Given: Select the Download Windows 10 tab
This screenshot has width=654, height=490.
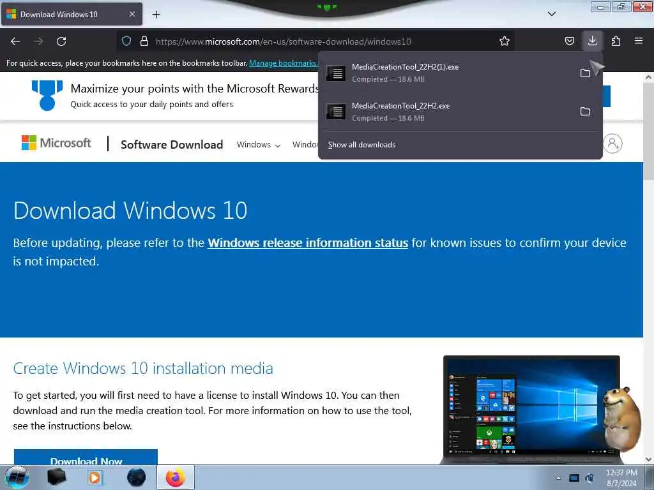Looking at the screenshot, I should 72,14.
